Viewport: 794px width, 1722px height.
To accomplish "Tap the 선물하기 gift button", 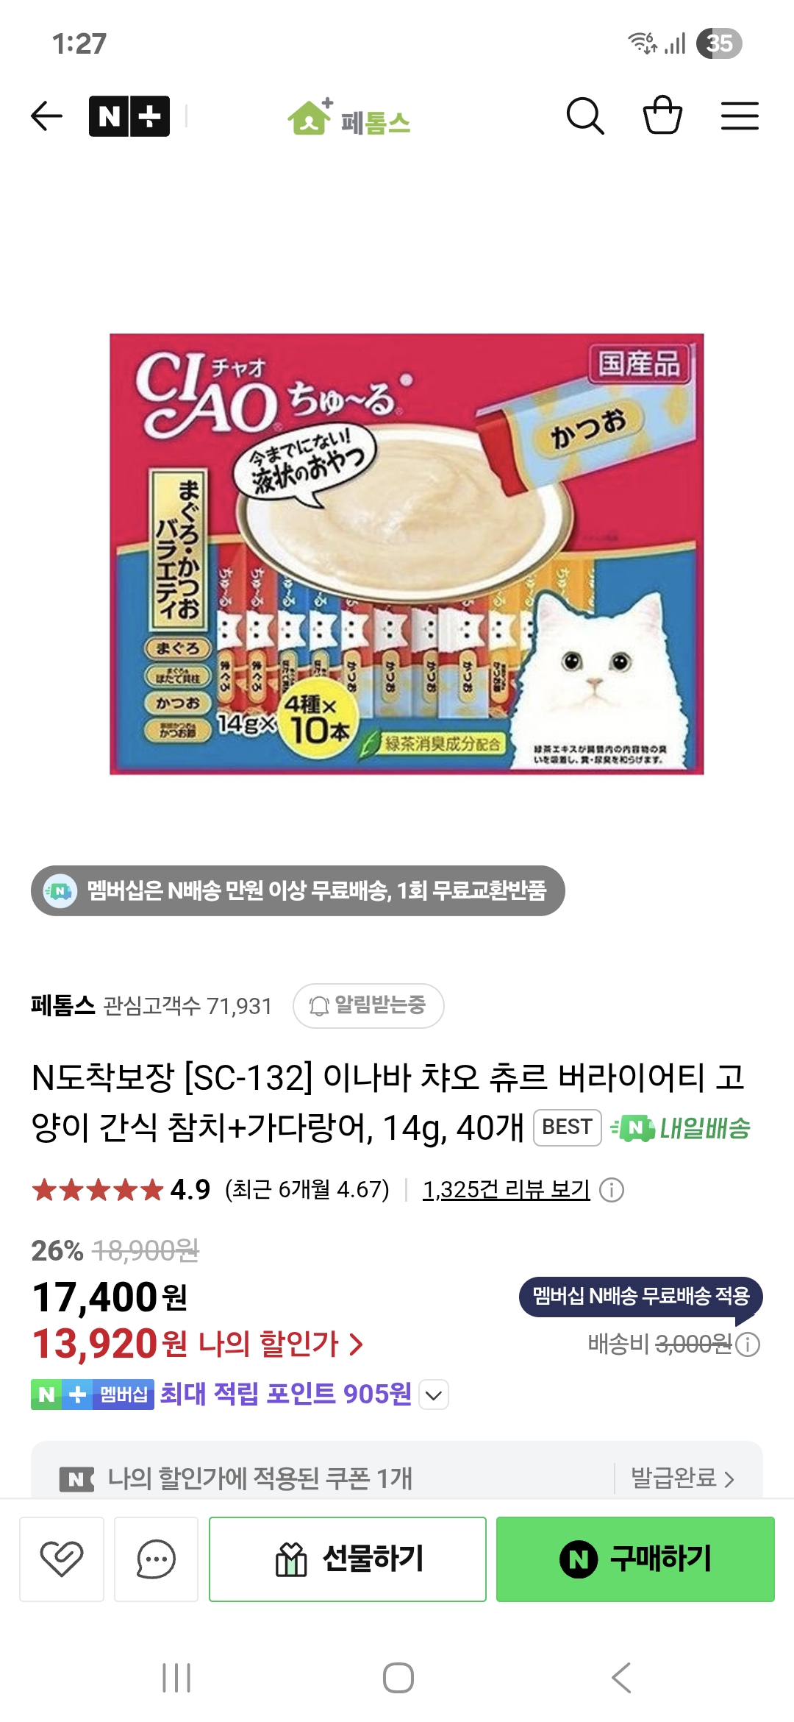I will pyautogui.click(x=348, y=1559).
